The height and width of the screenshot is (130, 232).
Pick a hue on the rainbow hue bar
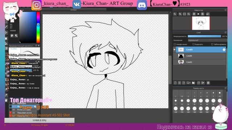click(38, 27)
